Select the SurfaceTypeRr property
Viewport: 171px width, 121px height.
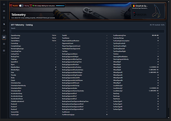(x=118, y=109)
